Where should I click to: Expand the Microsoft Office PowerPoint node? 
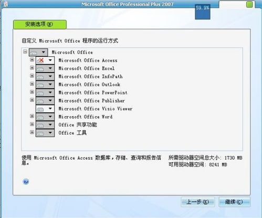click(32, 92)
